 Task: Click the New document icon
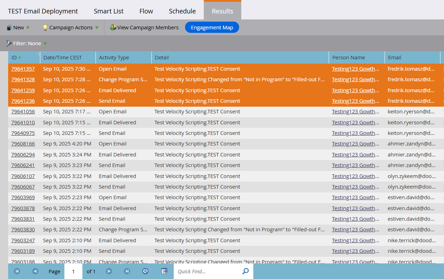pyautogui.click(x=9, y=28)
